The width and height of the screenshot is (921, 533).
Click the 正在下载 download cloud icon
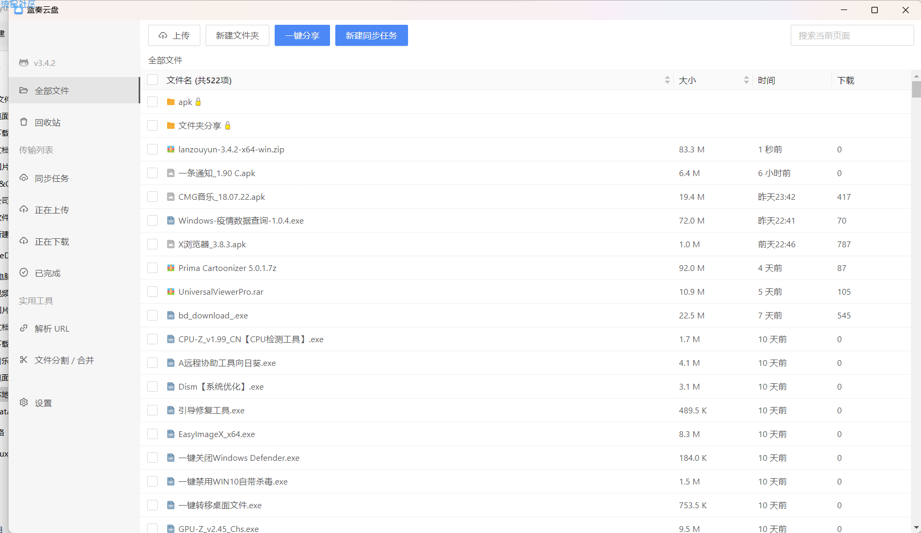[24, 241]
